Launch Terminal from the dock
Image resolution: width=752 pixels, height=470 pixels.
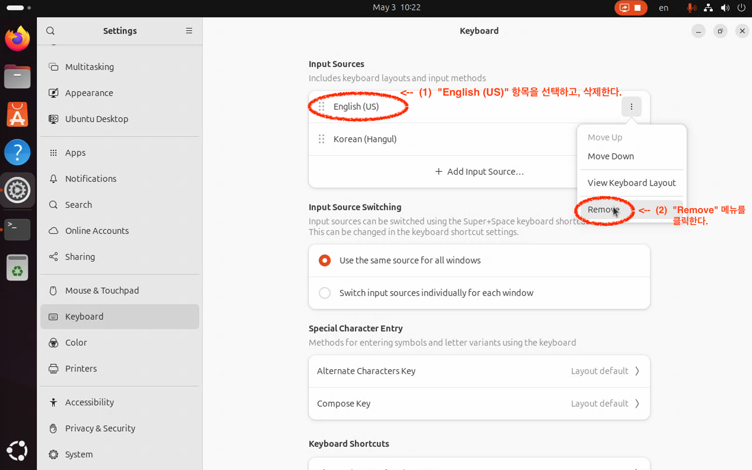point(17,229)
